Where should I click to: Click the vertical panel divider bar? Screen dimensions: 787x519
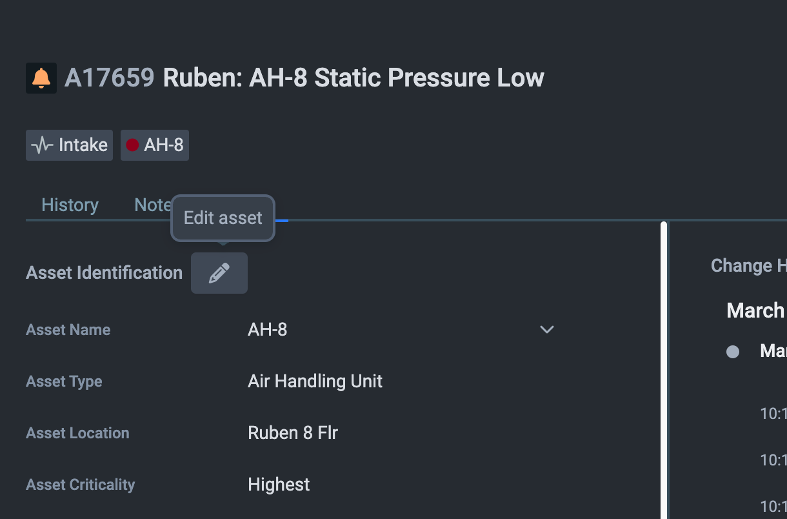point(664,368)
